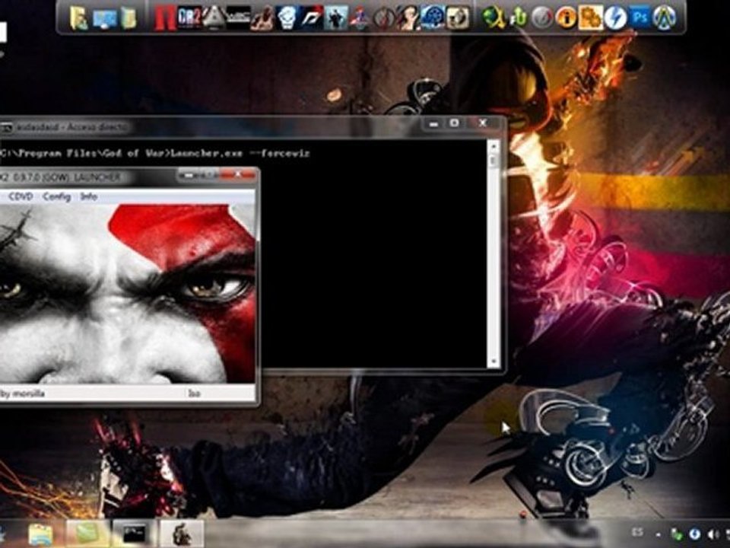The width and height of the screenshot is (730, 548).
Task: Minimize the command prompt window
Action: (x=434, y=124)
